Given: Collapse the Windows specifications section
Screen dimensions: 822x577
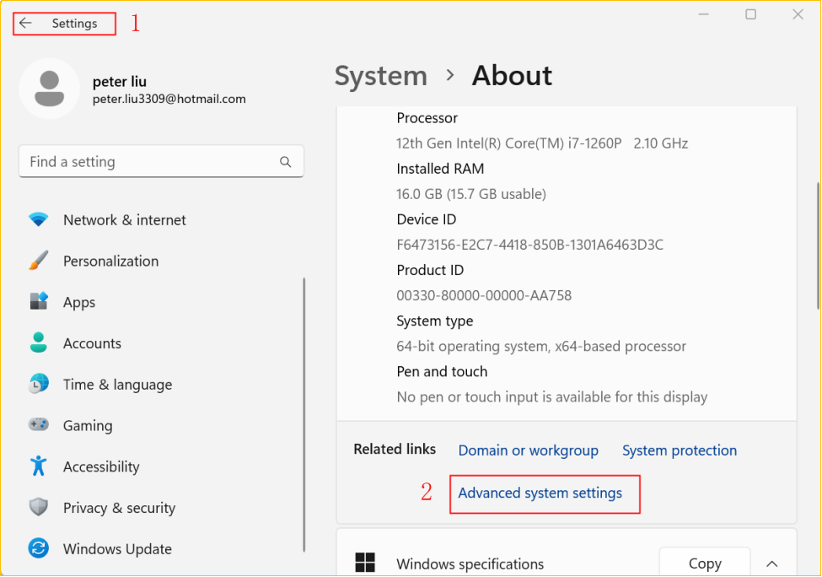Looking at the screenshot, I should click(x=771, y=564).
